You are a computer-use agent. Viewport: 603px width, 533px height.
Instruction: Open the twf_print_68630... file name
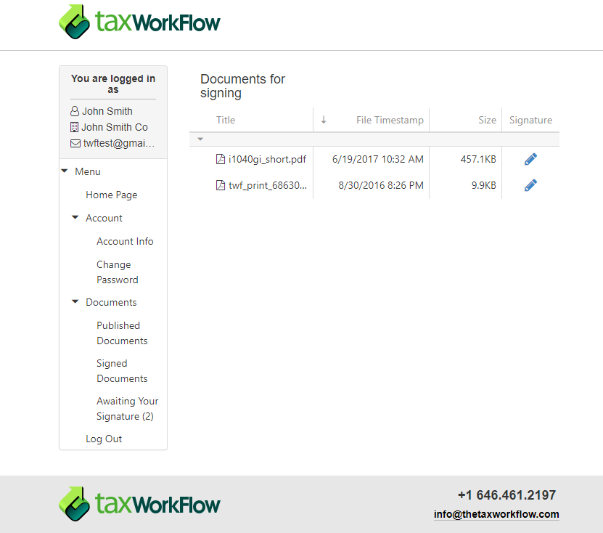pos(268,185)
